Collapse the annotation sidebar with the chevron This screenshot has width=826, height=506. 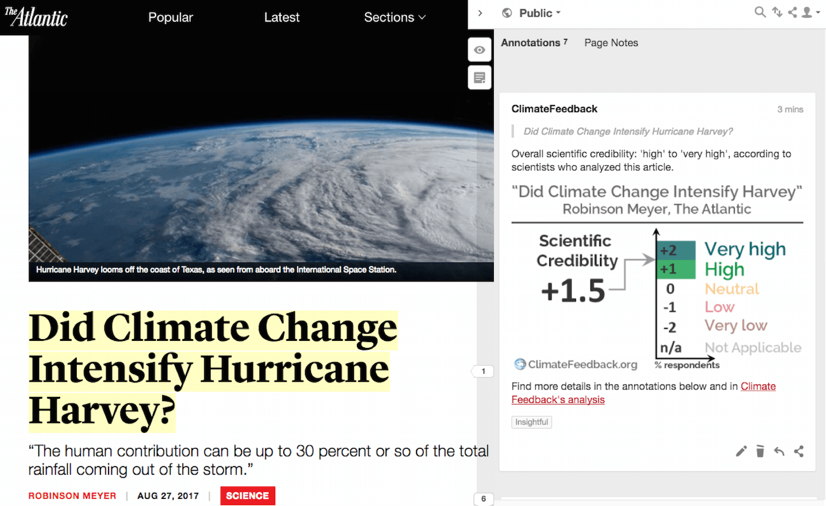(x=480, y=13)
